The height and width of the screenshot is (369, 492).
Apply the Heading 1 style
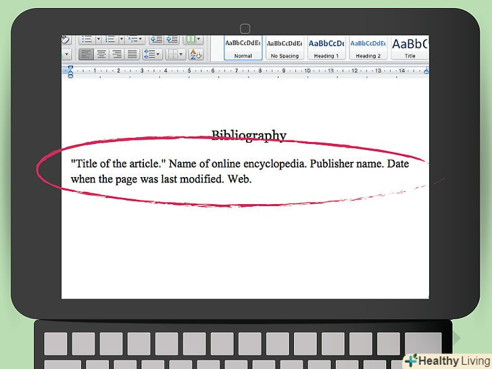[326, 48]
